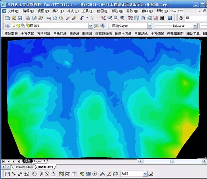Select the Diameter Dimension tool

(x=47, y=174)
